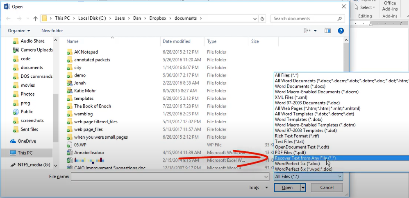Click the Word logo in title bar
The image size is (409, 198).
[x=7, y=7]
